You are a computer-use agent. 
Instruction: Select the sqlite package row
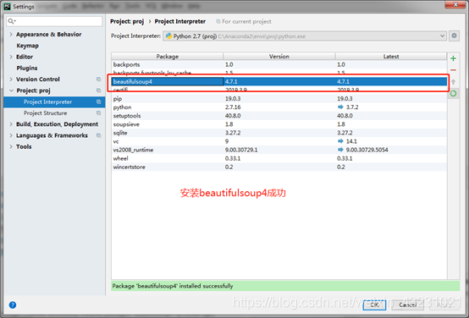[279, 133]
